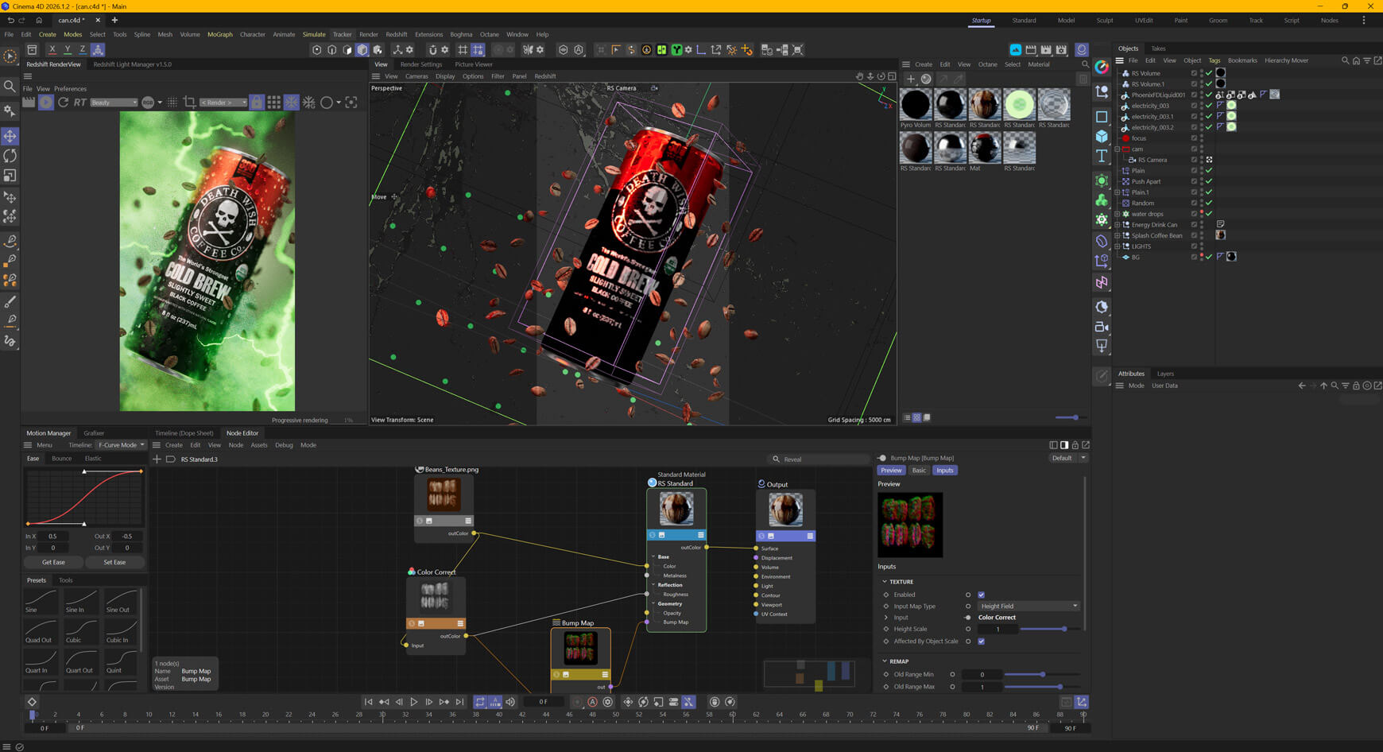Toggle visibility check of water drops object
Image resolution: width=1383 pixels, height=752 pixels.
tap(1209, 214)
